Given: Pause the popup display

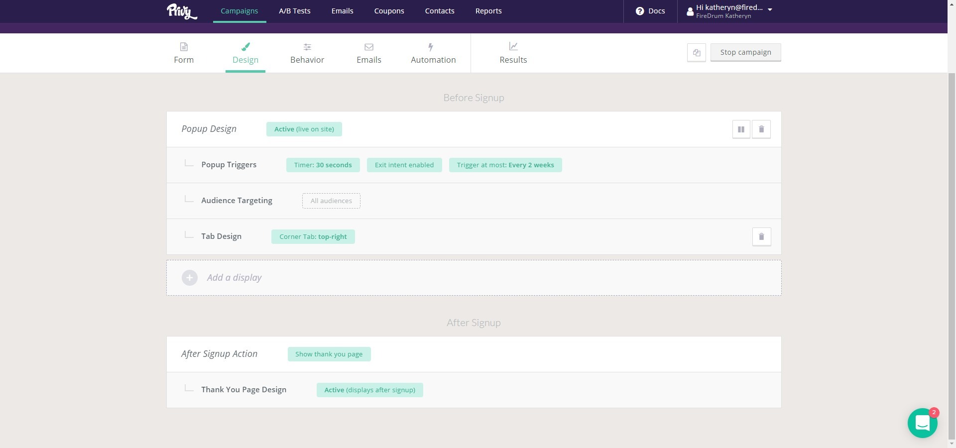Looking at the screenshot, I should coord(741,129).
